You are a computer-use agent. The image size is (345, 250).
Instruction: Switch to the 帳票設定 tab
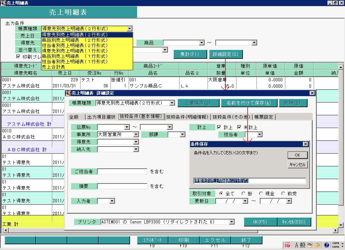pos(263,117)
